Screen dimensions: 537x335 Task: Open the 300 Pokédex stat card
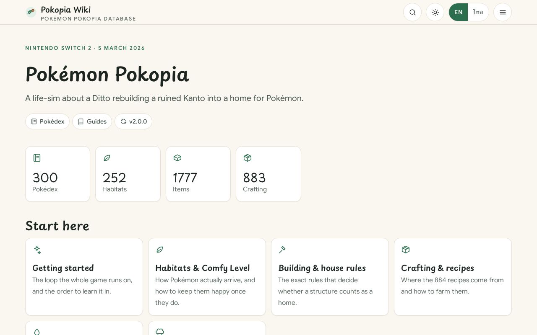click(57, 174)
